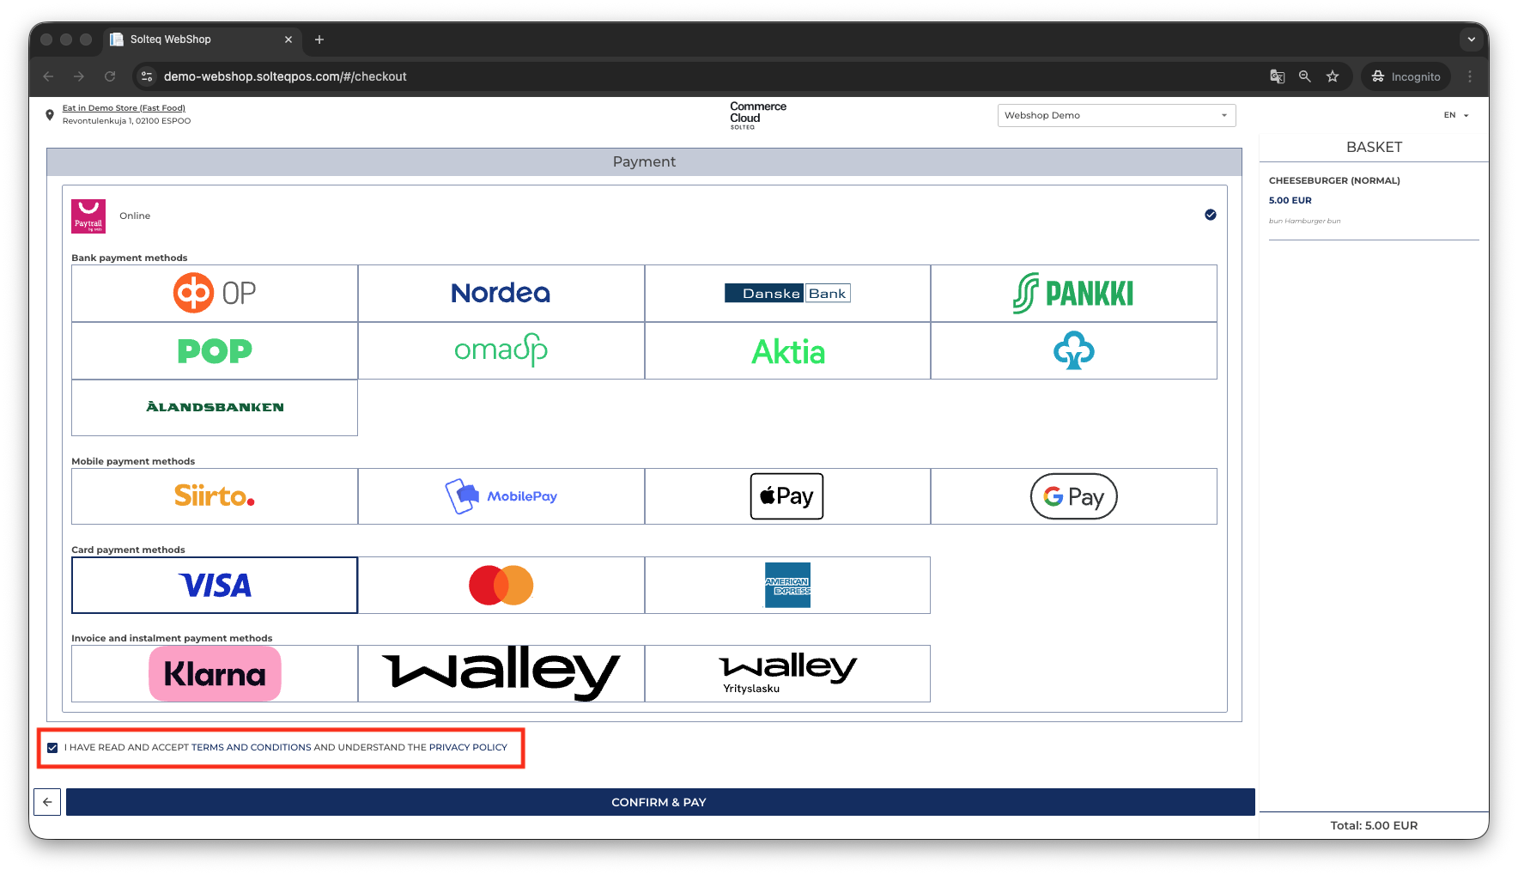
Task: Open site information icon in address bar
Action: click(147, 76)
